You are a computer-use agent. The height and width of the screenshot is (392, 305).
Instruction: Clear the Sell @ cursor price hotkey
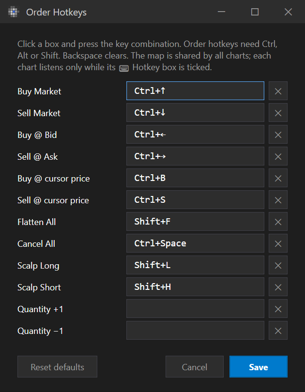[278, 199]
